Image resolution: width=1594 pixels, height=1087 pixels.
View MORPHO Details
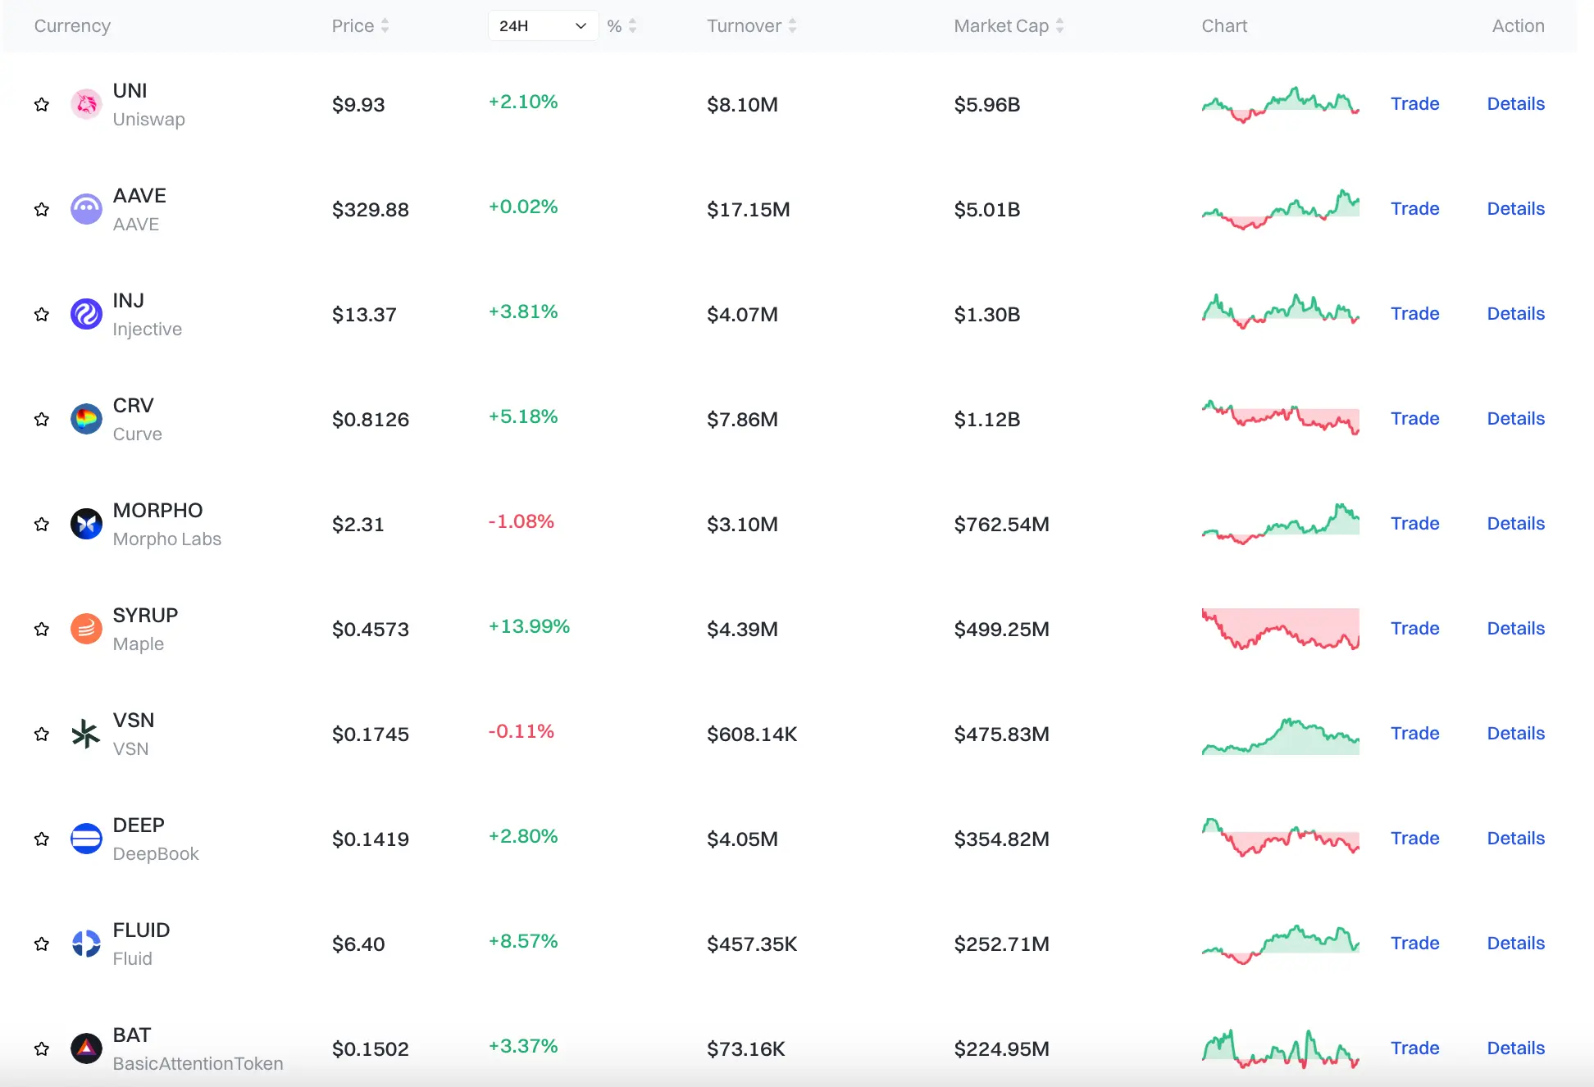(1515, 524)
